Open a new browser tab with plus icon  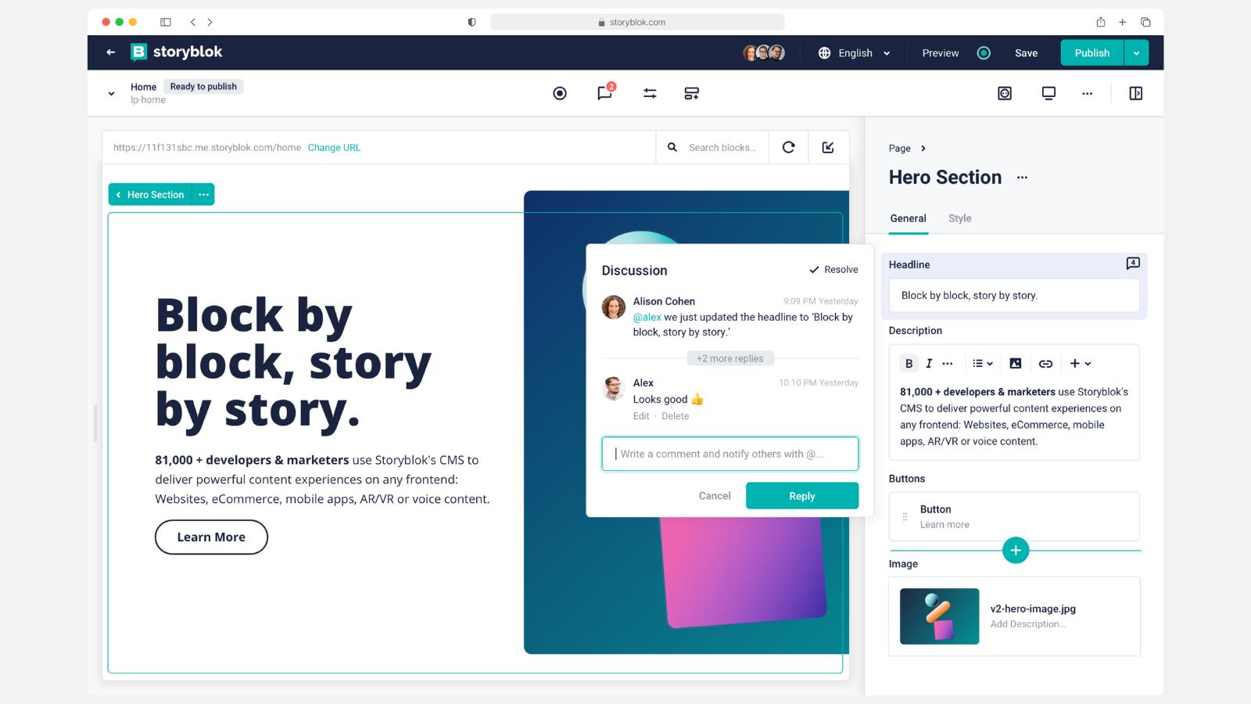click(x=1122, y=22)
